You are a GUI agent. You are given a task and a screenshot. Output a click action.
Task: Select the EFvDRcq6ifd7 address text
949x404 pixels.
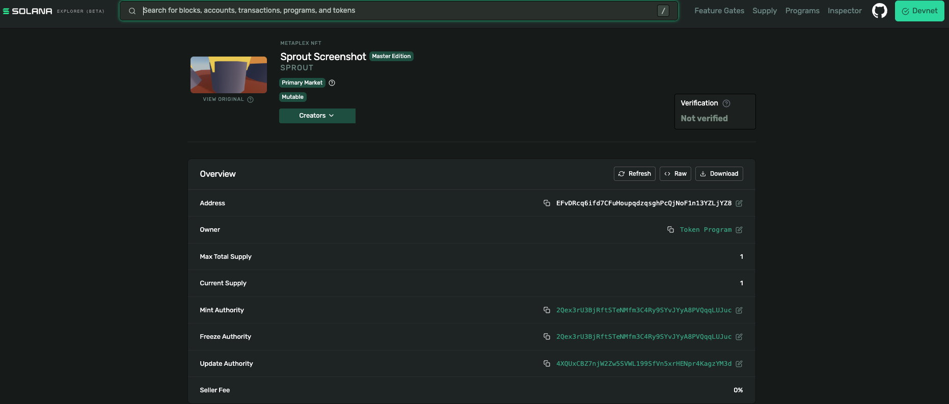point(644,203)
